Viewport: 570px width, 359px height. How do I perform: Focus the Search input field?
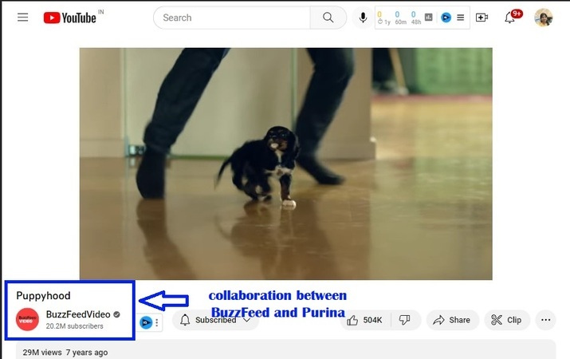click(x=232, y=18)
